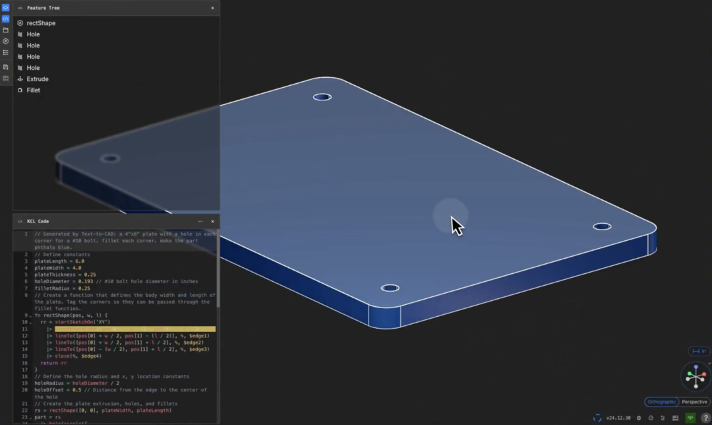This screenshot has width=712, height=425.
Task: Click the KCL code editor scrollbar
Action: (x=218, y=268)
